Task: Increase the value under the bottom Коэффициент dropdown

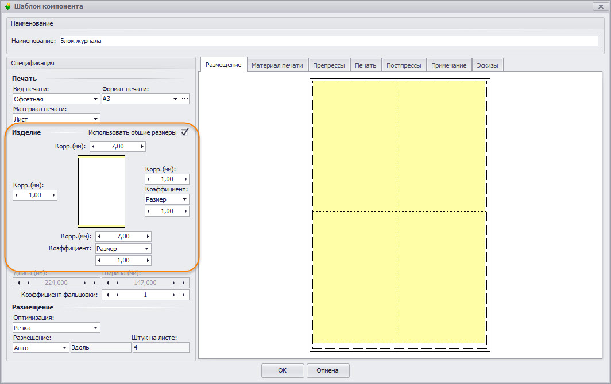Action: 148,261
